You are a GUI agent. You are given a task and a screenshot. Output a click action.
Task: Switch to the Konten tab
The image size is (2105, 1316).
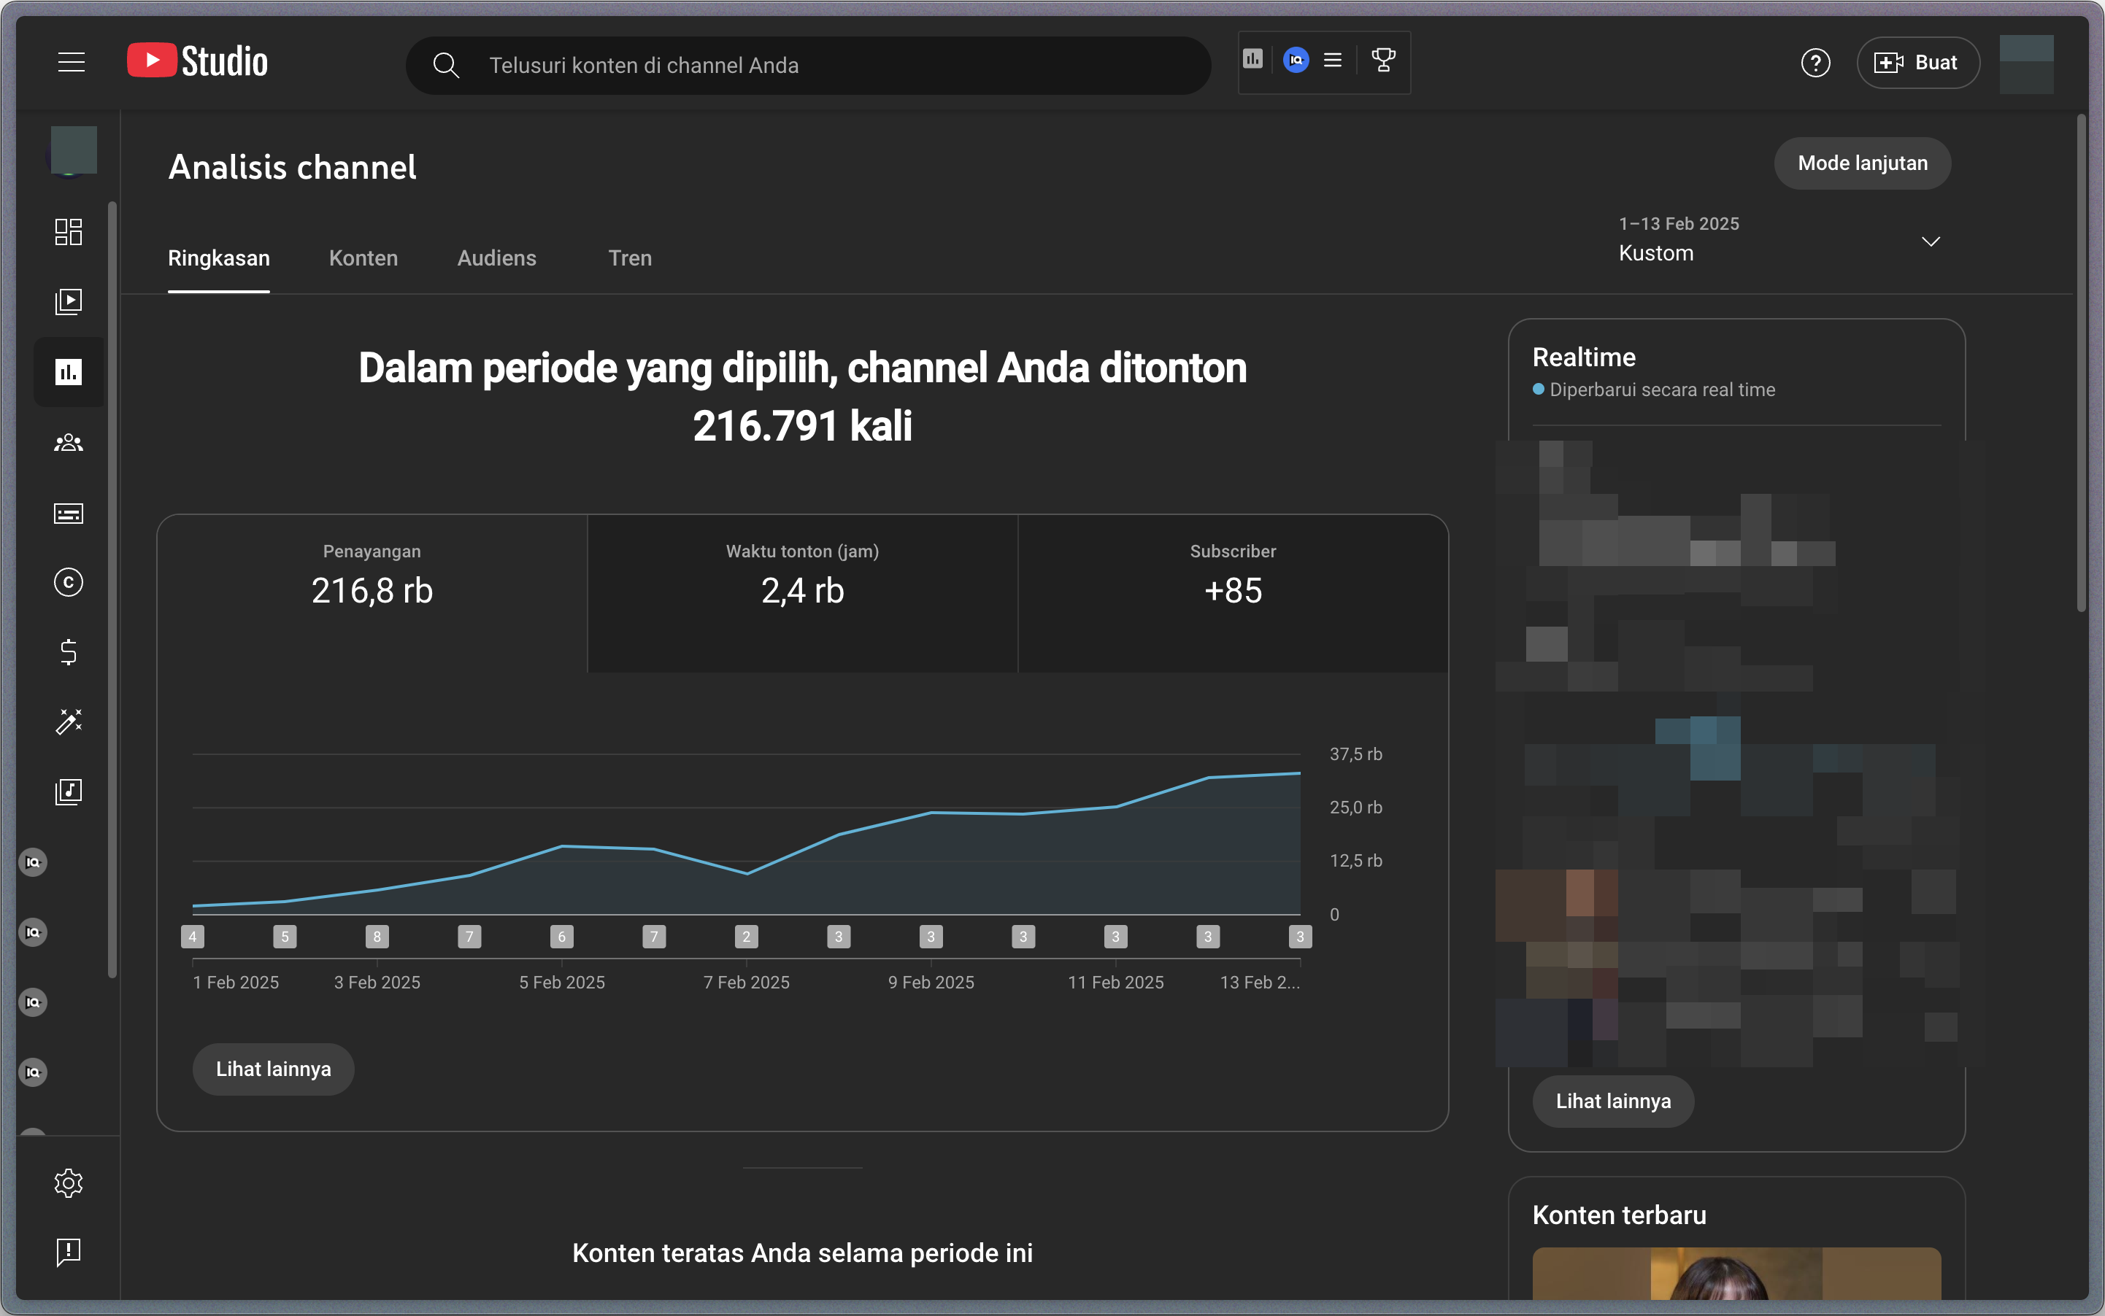[363, 258]
